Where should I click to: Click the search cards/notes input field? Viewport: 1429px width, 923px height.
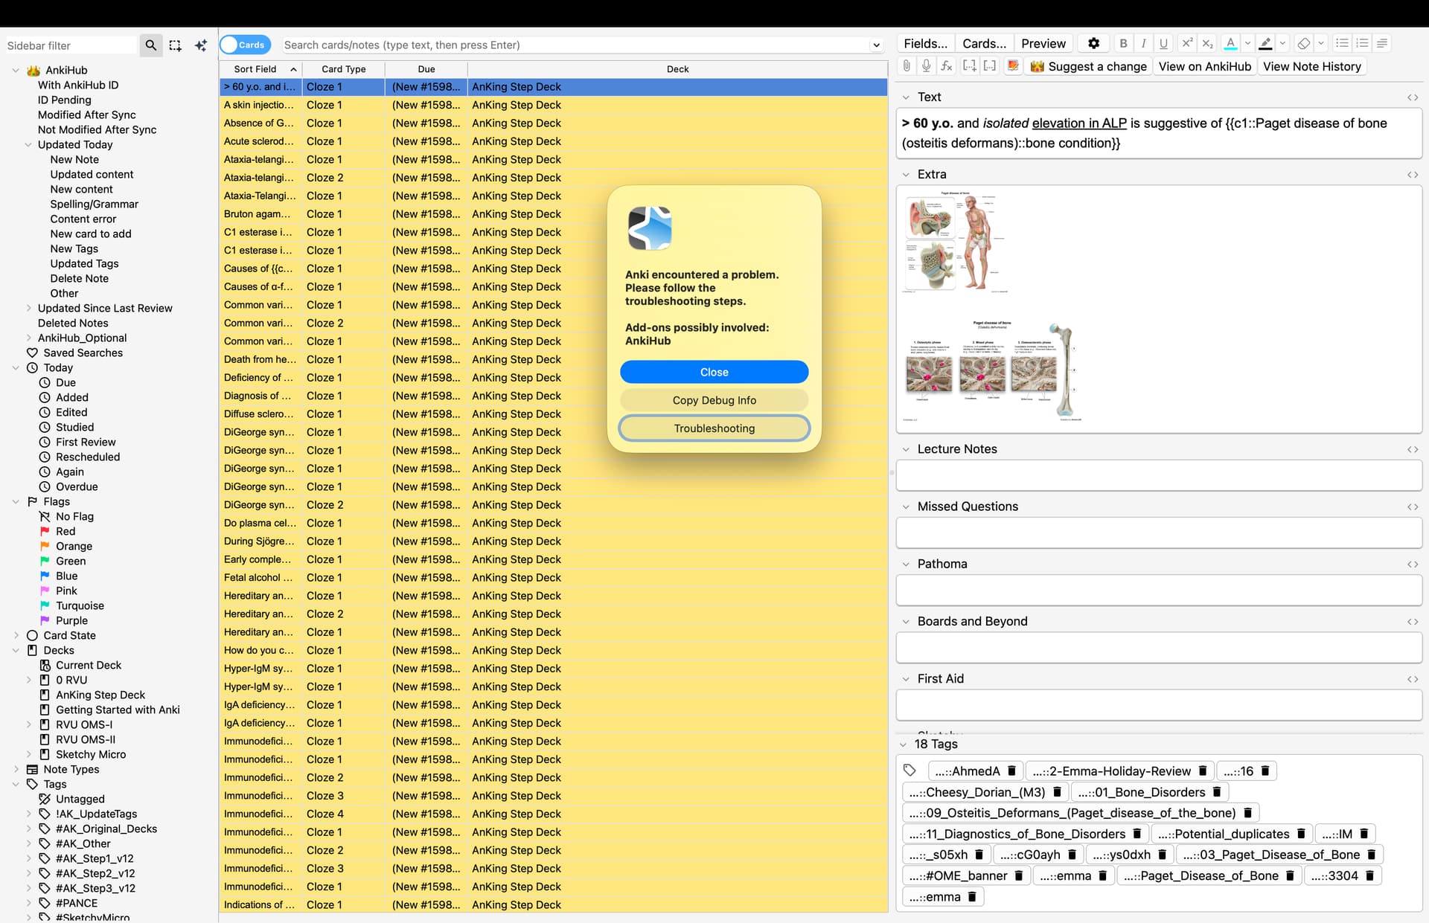click(573, 45)
